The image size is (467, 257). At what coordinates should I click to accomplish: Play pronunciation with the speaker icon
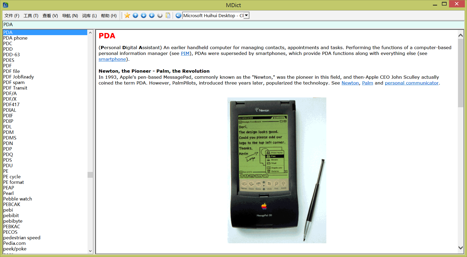[178, 16]
